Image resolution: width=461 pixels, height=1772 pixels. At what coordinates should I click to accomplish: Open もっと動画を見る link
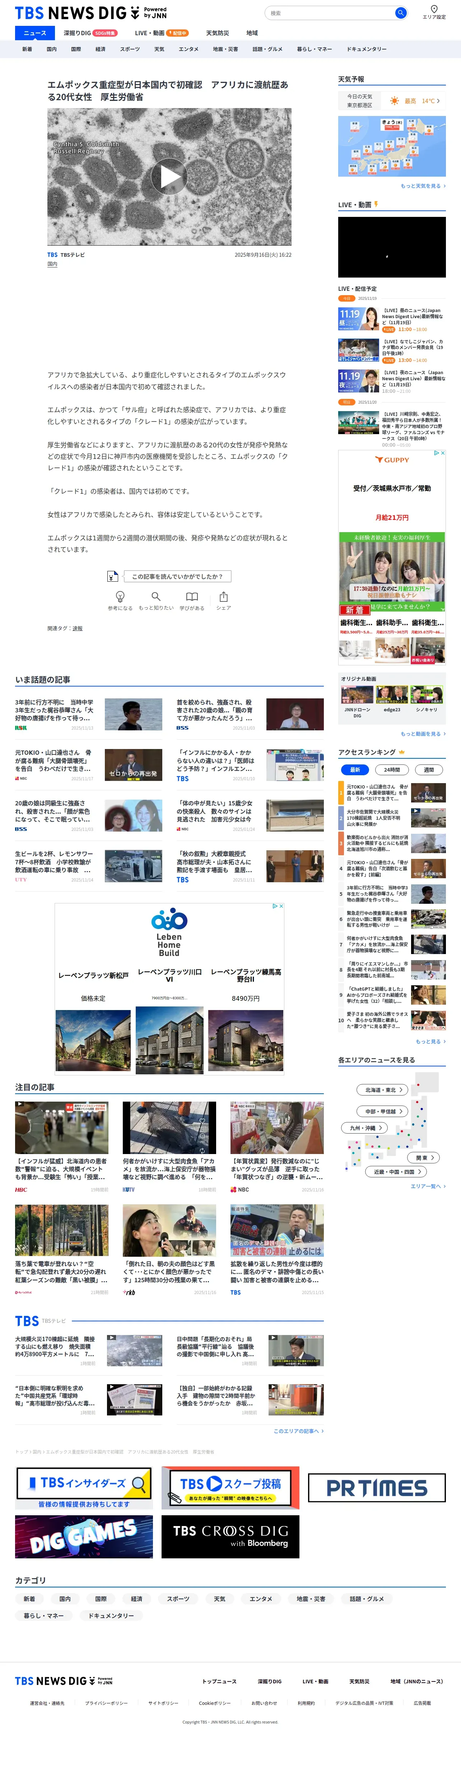[x=423, y=734]
